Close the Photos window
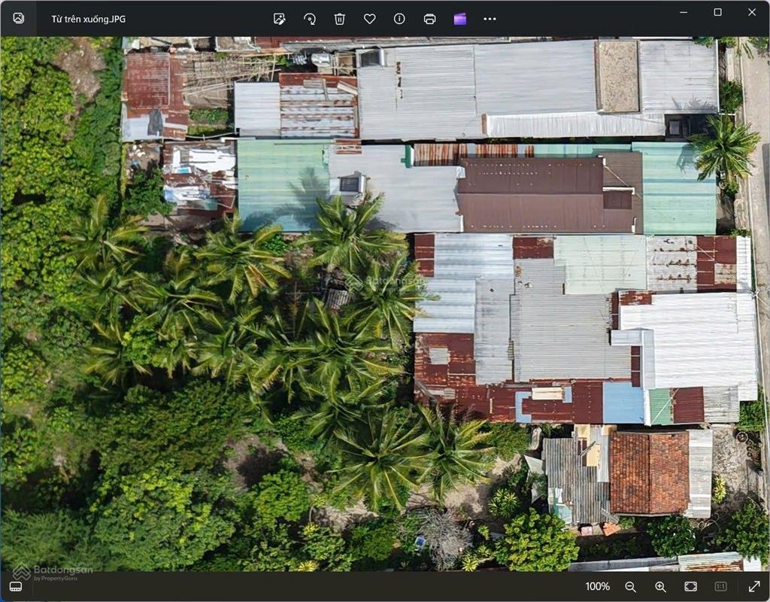 pyautogui.click(x=752, y=12)
